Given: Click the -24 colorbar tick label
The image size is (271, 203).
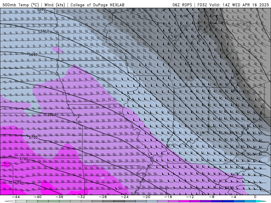Looking at the screenshot, I should click(125, 197).
